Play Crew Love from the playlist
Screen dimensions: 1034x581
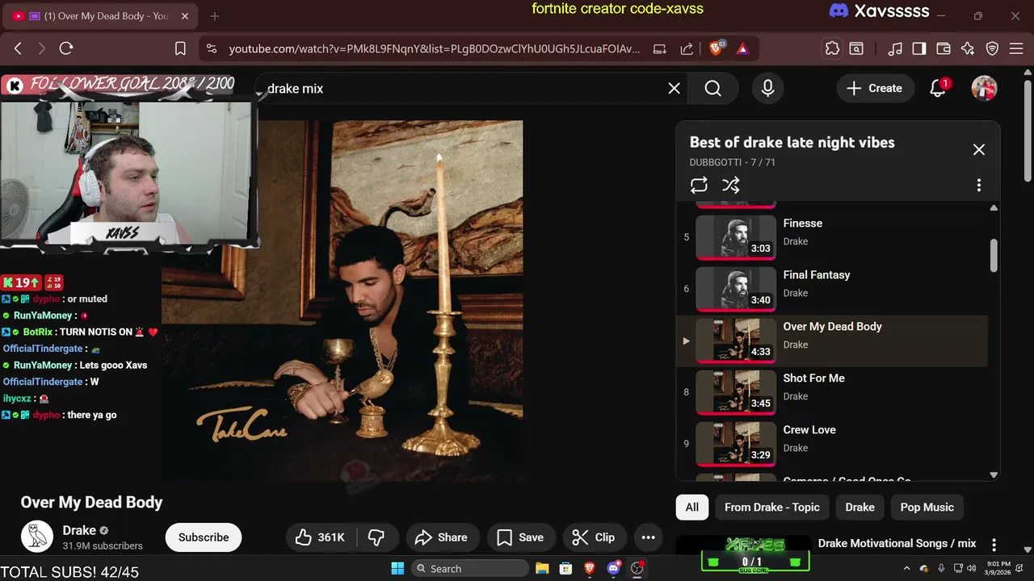point(832,444)
